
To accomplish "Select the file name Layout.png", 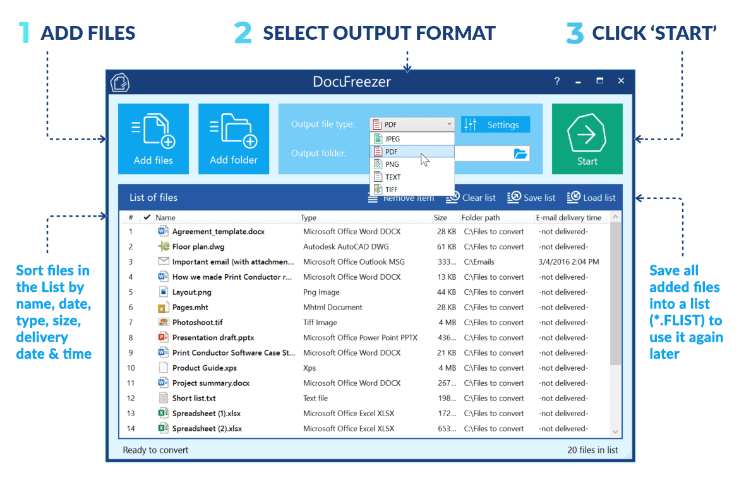I will pyautogui.click(x=191, y=292).
